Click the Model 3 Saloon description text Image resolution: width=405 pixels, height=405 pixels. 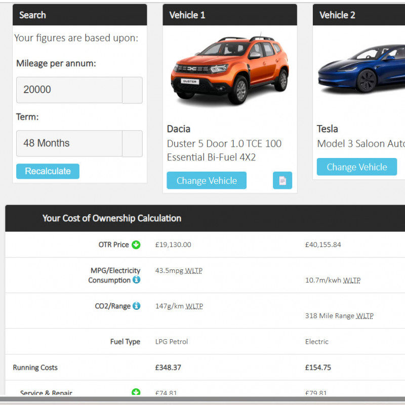click(361, 144)
